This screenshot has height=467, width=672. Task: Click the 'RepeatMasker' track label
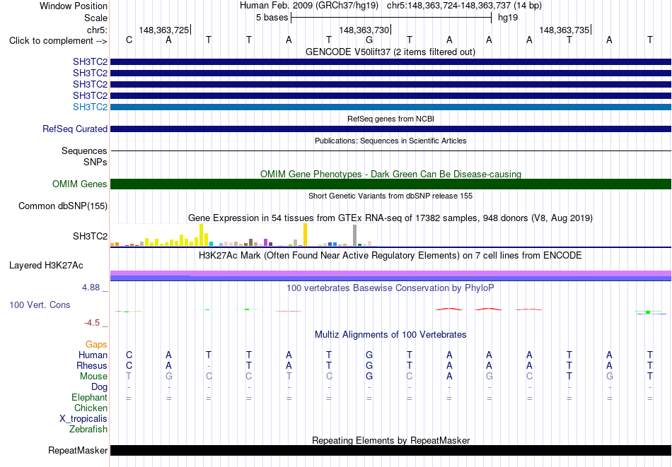point(78,451)
